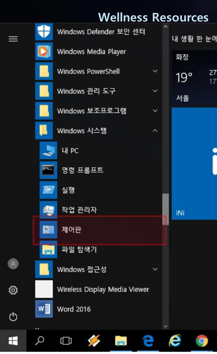
Task: Select the 제어판 label
Action: (71, 230)
